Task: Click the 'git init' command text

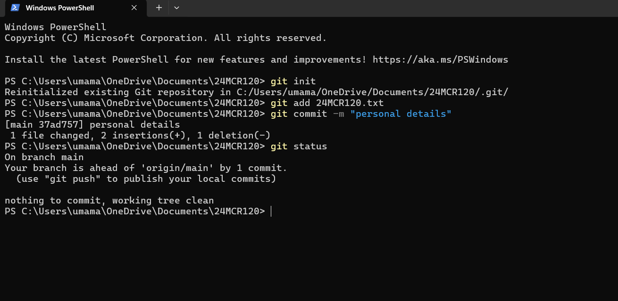Action: click(x=293, y=81)
